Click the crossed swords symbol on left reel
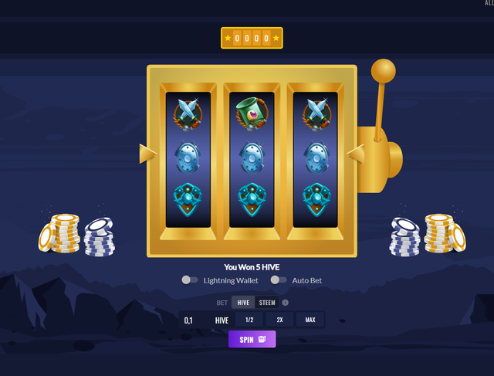This screenshot has width=494, height=376. [188, 114]
